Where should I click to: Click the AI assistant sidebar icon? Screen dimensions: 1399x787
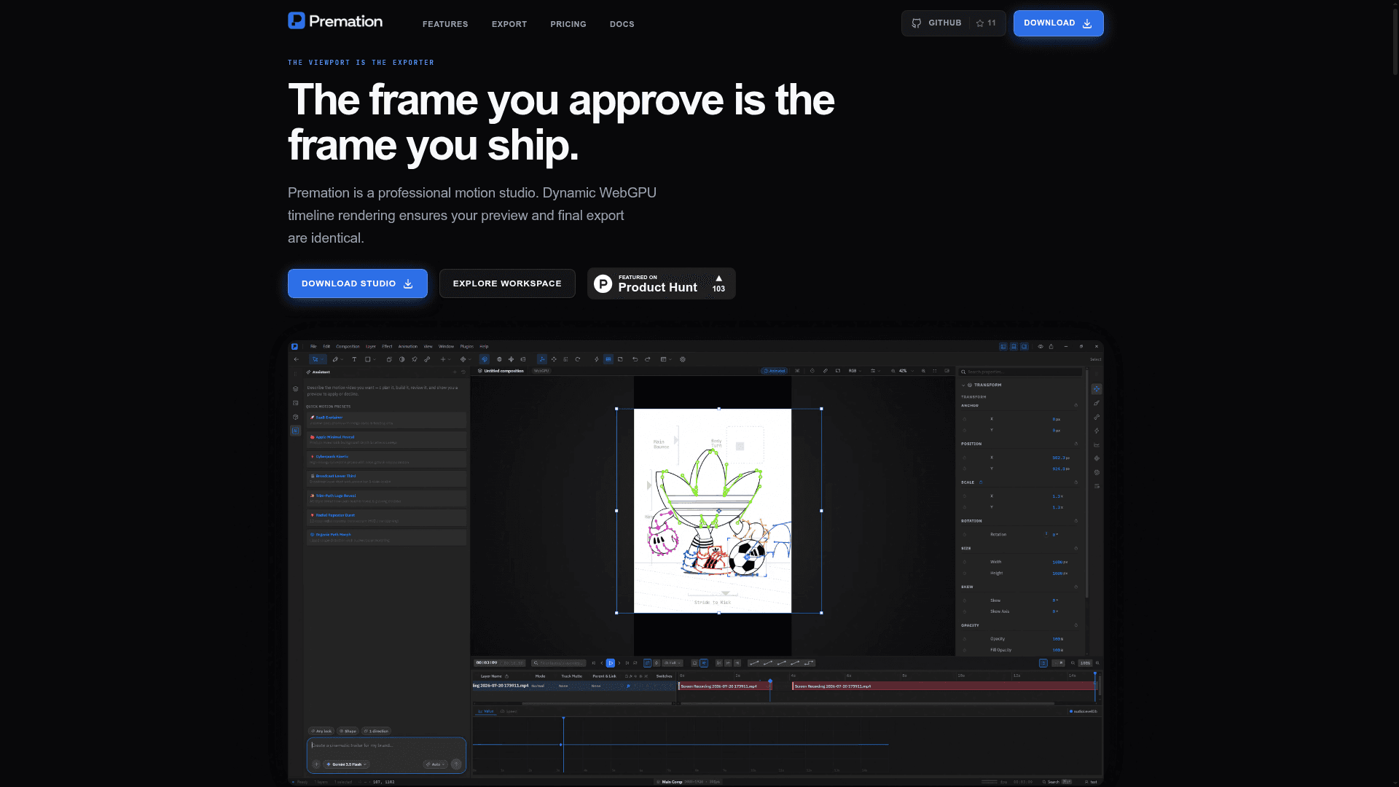pos(295,431)
